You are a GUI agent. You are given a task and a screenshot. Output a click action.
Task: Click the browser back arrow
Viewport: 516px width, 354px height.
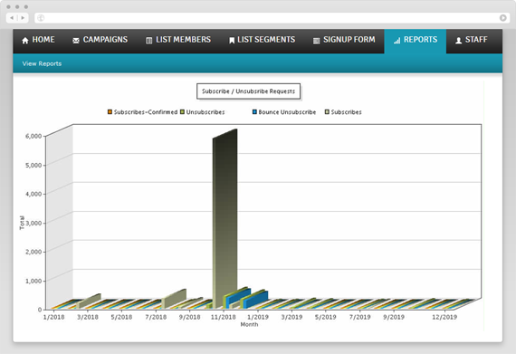click(12, 18)
